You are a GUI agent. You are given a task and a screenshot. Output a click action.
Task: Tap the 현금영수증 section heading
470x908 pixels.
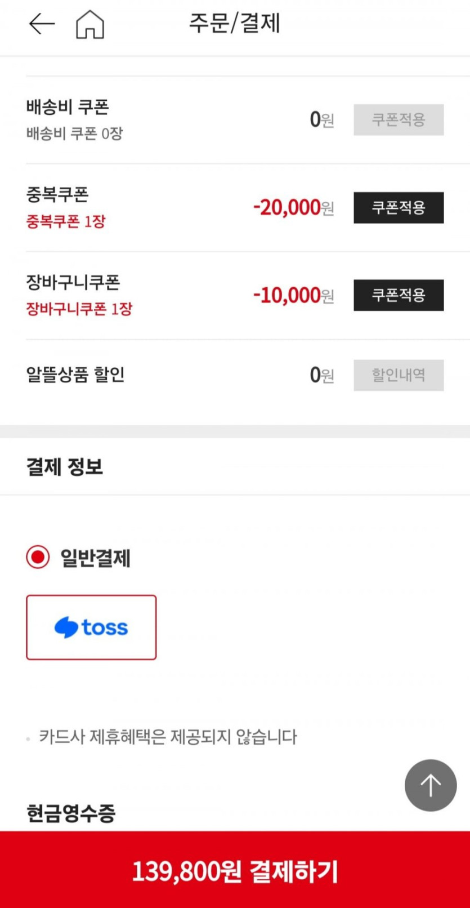(71, 813)
